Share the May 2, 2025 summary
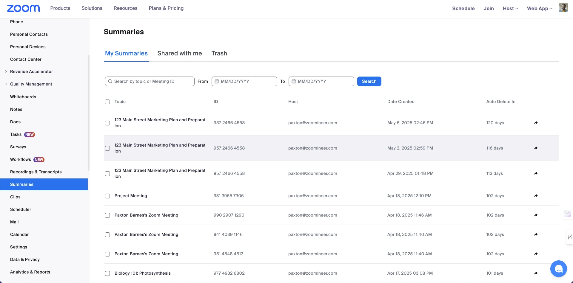 (536, 148)
